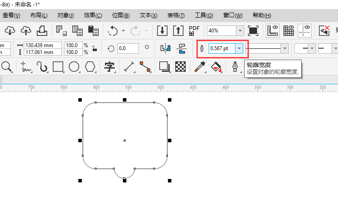The image size is (338, 214).
Task: Toggle the show rulers icon
Action: pyautogui.click(x=273, y=31)
